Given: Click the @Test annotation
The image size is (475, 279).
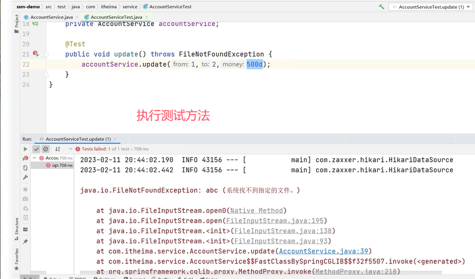Looking at the screenshot, I should click(x=75, y=44).
